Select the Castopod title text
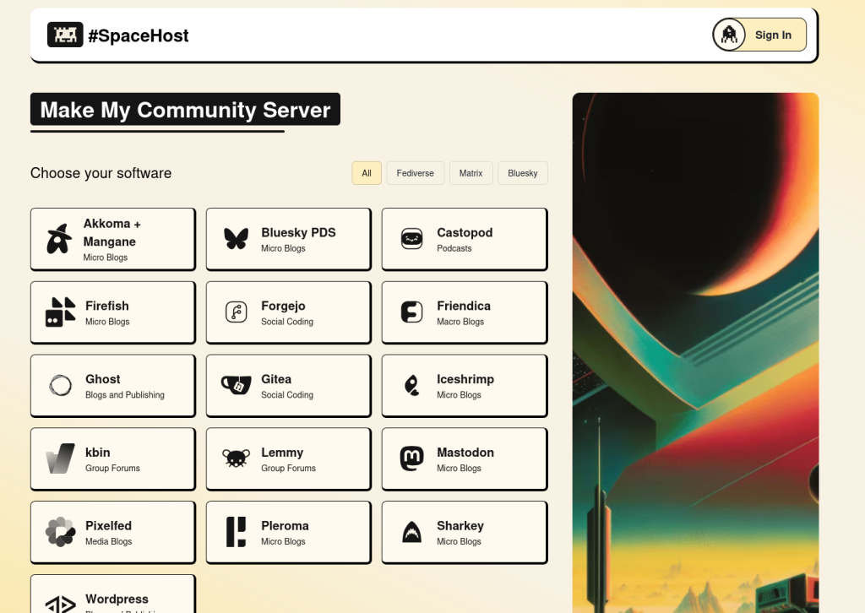 tap(465, 233)
